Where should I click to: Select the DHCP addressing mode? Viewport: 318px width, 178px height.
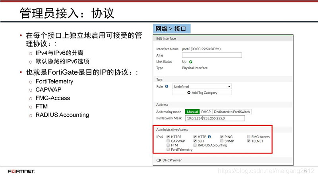[x=206, y=112]
